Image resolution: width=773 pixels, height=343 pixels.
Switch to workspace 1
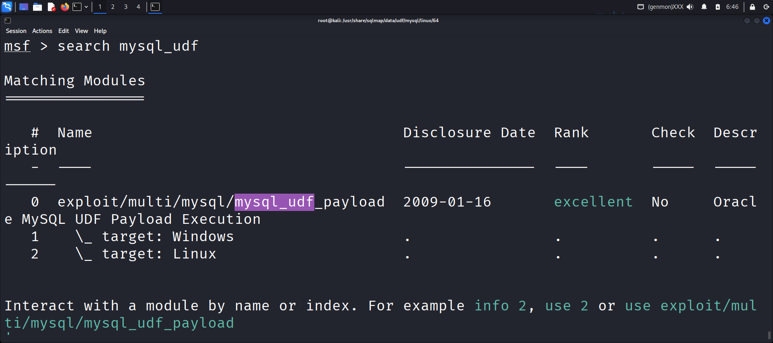pos(100,7)
